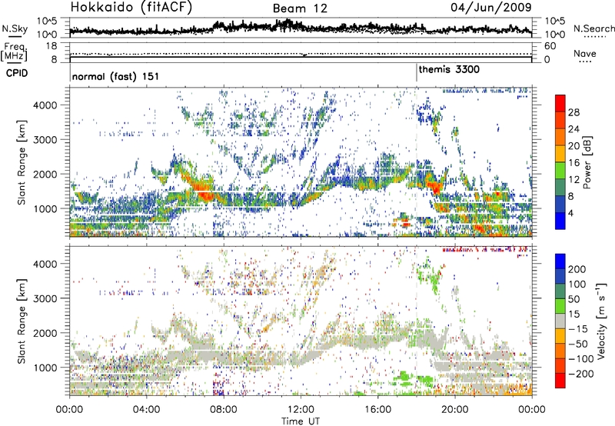Image resolution: width=615 pixels, height=426 pixels.
Task: Click the 'Beam 12' heading
Action: 300,8
